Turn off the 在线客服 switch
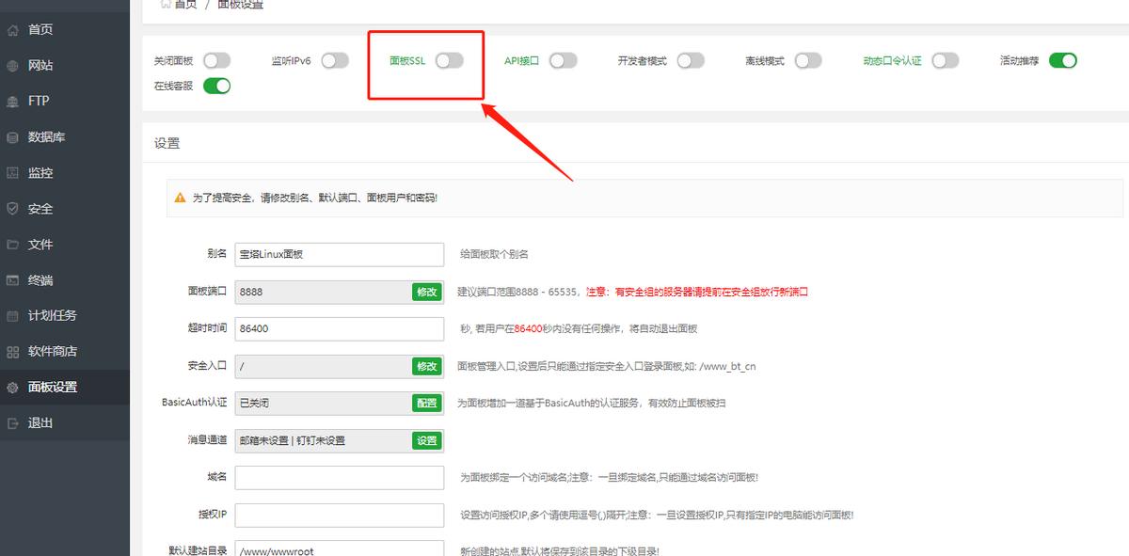Screen dimensions: 1129x556 click(217, 84)
